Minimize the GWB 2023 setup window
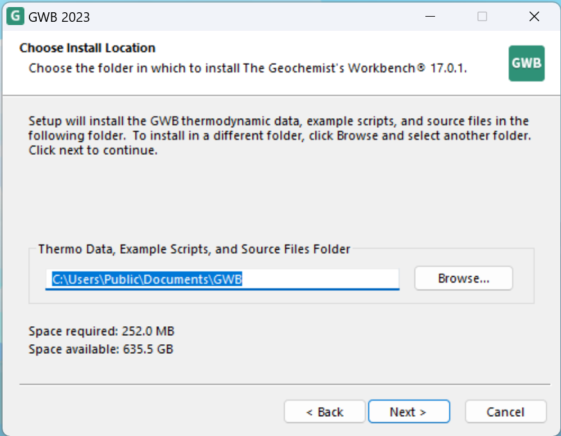 click(x=430, y=17)
